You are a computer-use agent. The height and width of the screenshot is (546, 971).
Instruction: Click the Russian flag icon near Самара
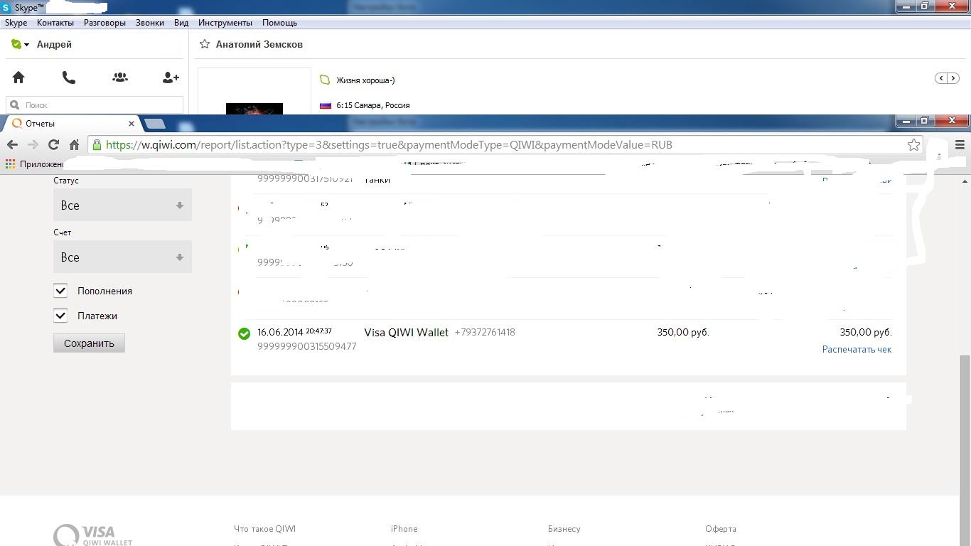[326, 105]
